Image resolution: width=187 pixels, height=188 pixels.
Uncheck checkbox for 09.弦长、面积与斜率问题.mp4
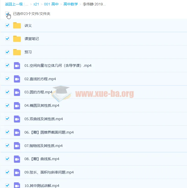(7, 172)
